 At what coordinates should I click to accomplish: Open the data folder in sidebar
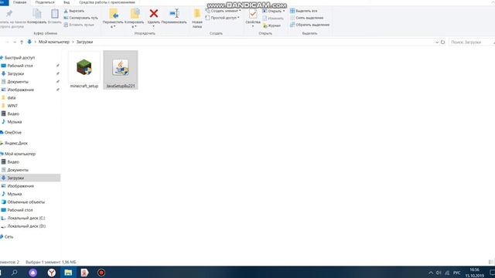point(12,98)
